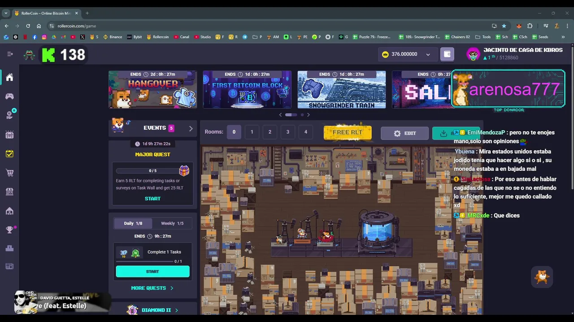This screenshot has width=574, height=322.
Task: Open the Snowgrinder Train banner
Action: [x=341, y=89]
